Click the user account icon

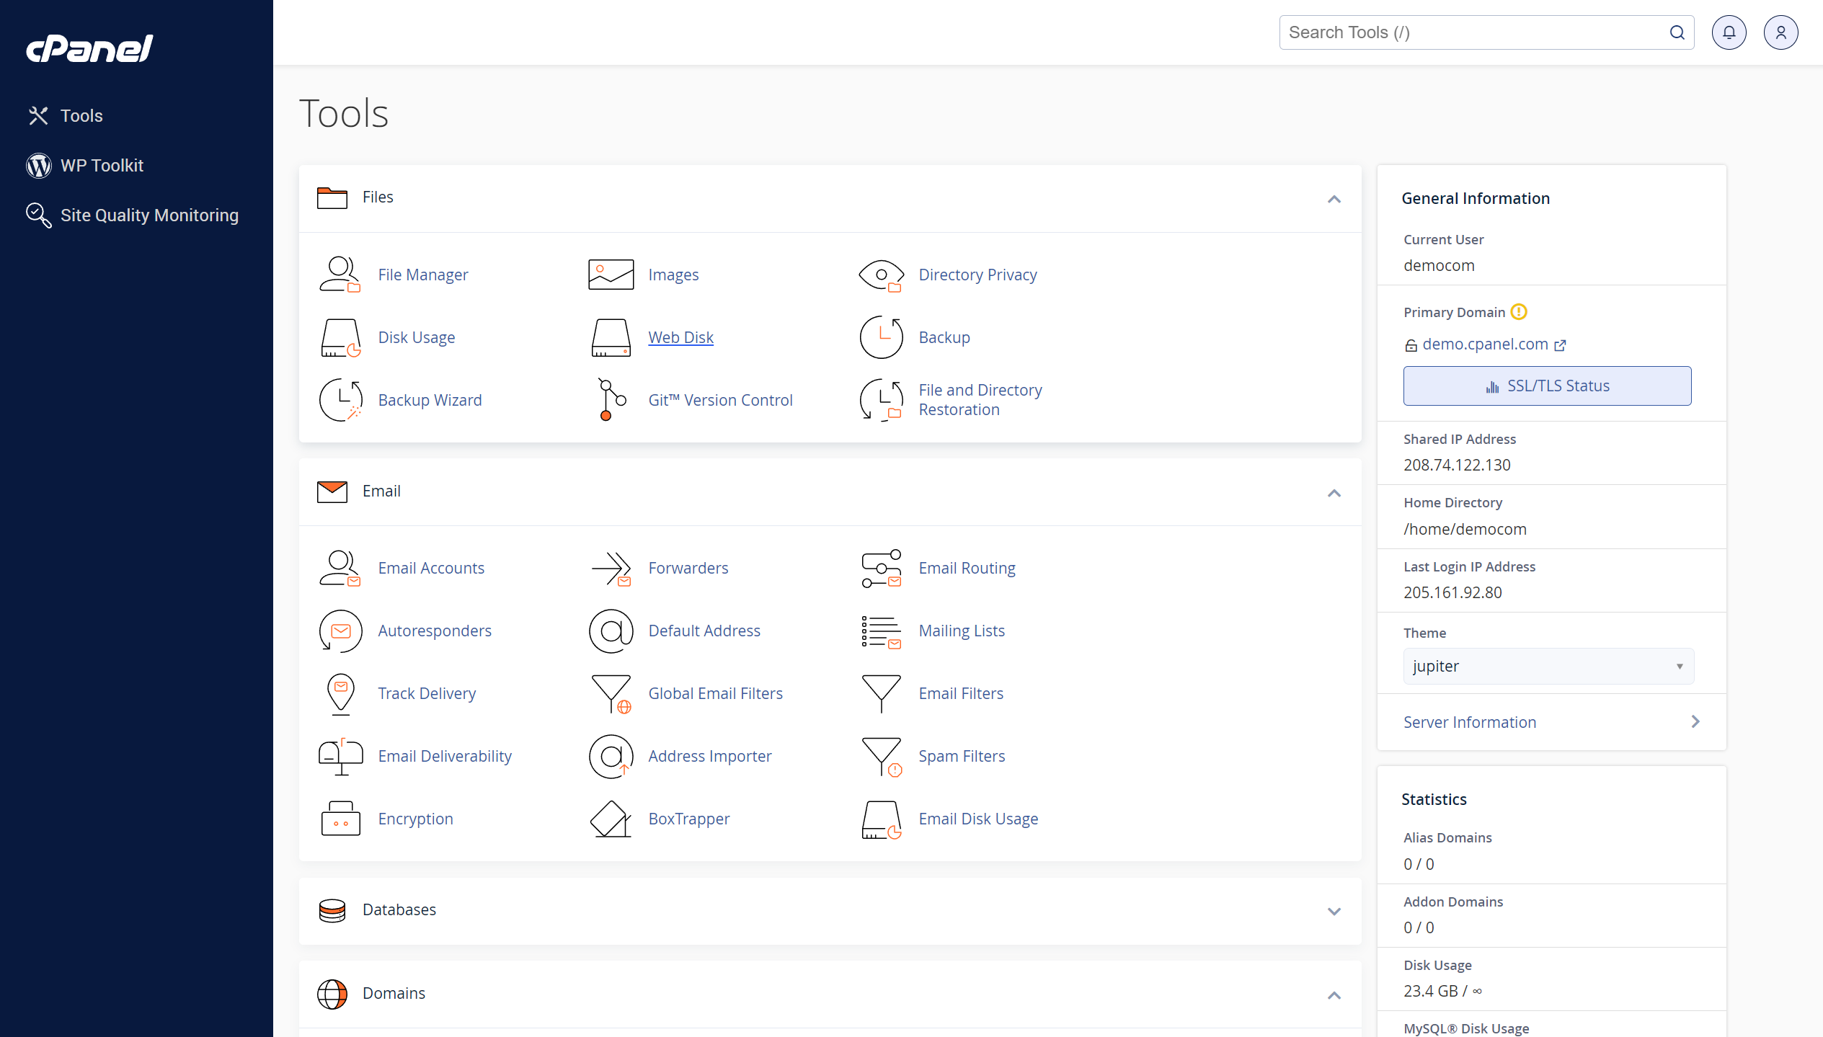[x=1779, y=32]
